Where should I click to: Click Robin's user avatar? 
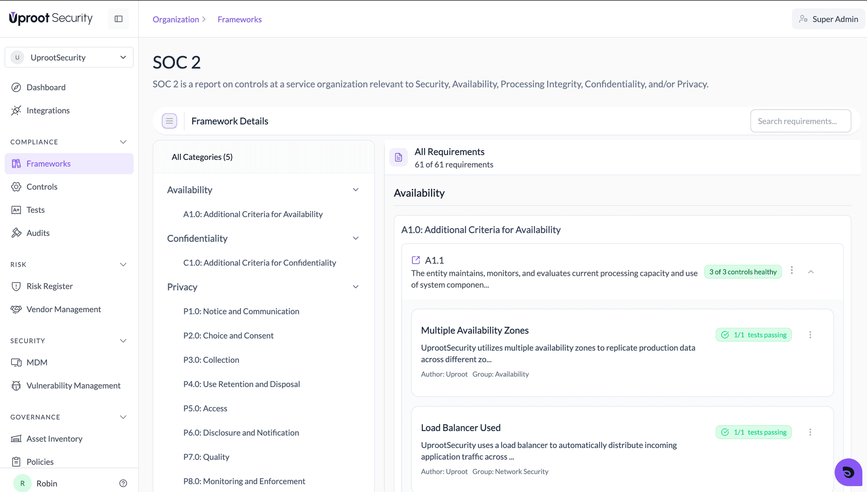point(22,484)
